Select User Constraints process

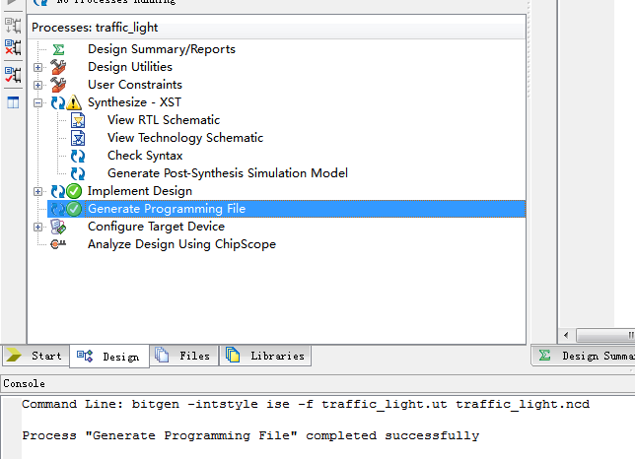[x=135, y=85]
